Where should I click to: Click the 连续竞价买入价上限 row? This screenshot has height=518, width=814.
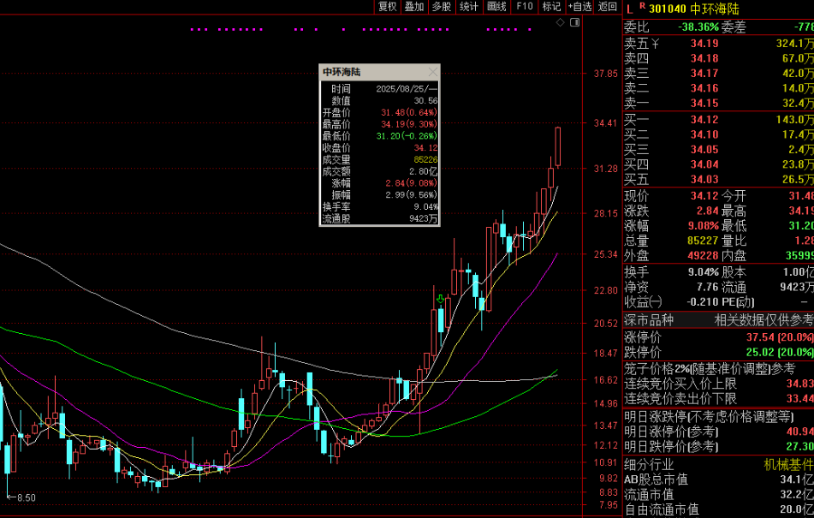718,384
